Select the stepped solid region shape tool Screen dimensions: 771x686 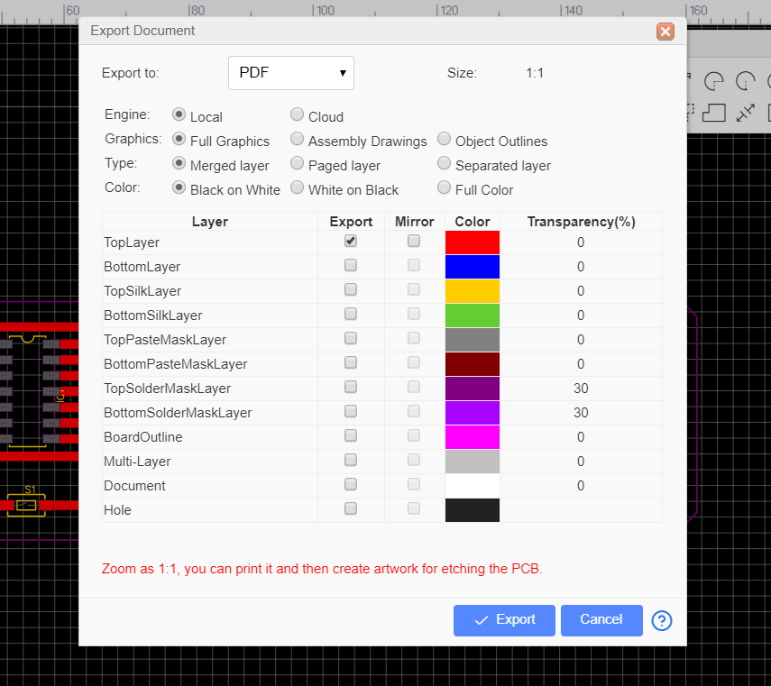coord(714,113)
